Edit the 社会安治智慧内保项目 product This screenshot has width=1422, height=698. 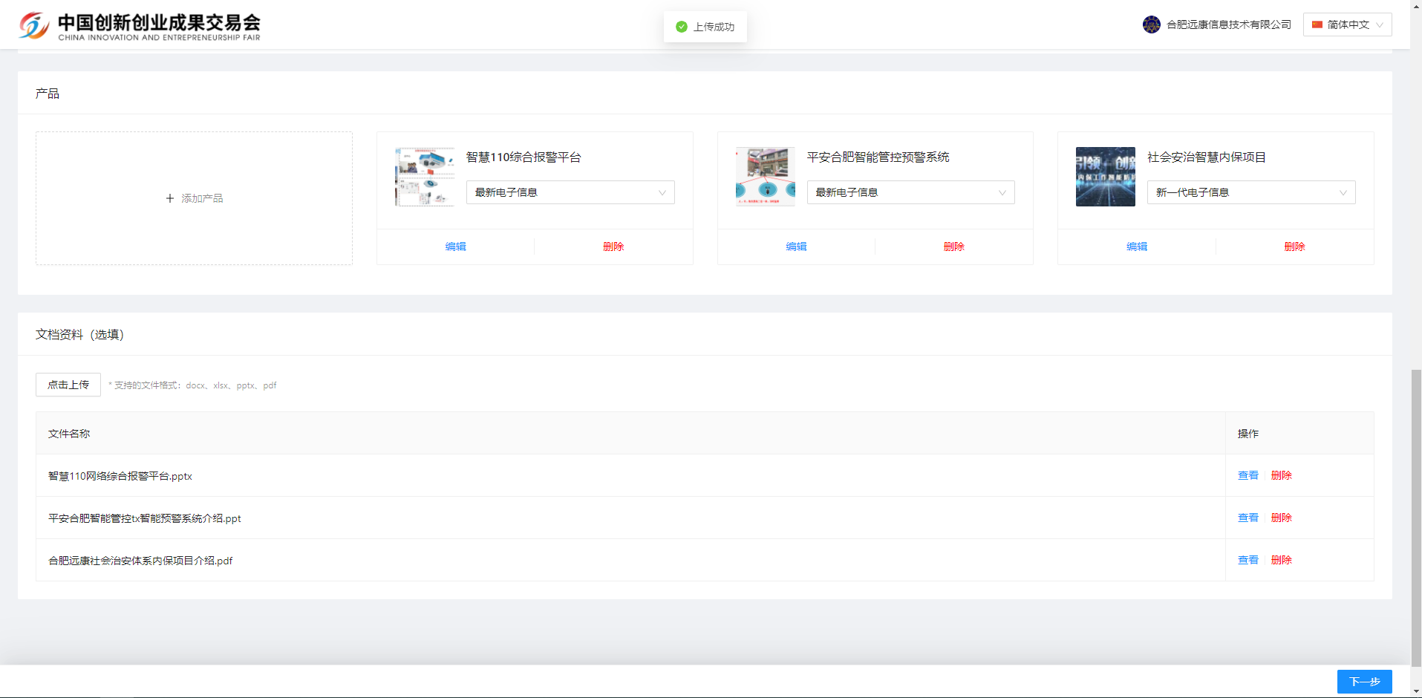point(1136,247)
